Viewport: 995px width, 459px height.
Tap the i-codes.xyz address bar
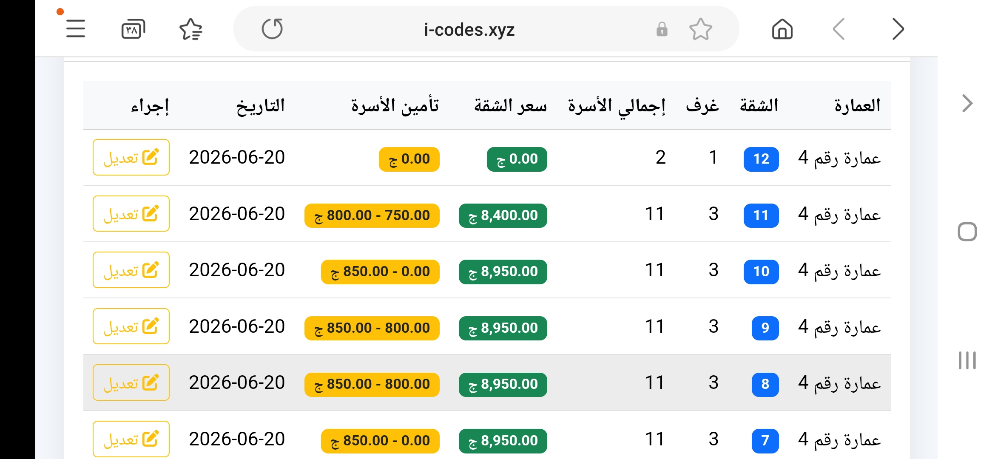pos(469,29)
